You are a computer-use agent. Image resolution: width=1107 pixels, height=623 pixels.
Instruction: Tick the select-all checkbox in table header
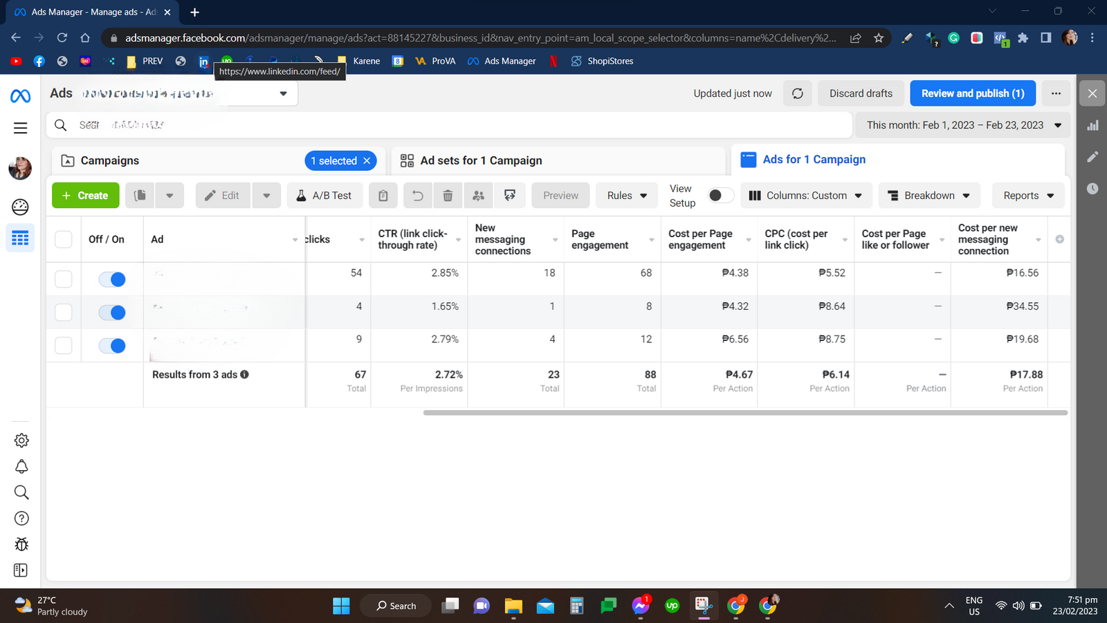pos(64,239)
